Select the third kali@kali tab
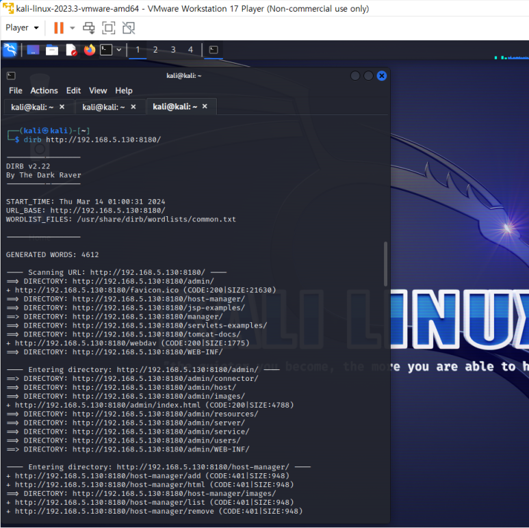This screenshot has height=528, width=529. 175,107
